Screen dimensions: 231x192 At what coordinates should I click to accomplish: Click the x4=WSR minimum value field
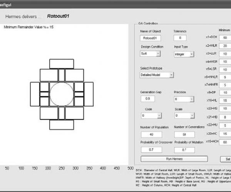(225, 62)
